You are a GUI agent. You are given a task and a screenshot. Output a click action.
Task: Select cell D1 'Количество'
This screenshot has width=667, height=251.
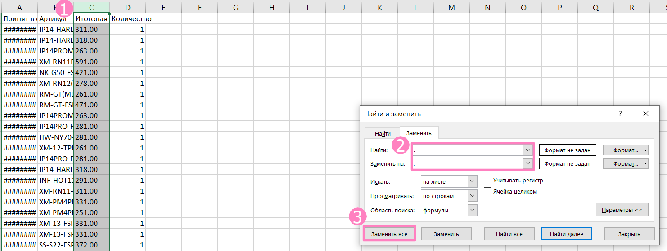[x=127, y=19]
